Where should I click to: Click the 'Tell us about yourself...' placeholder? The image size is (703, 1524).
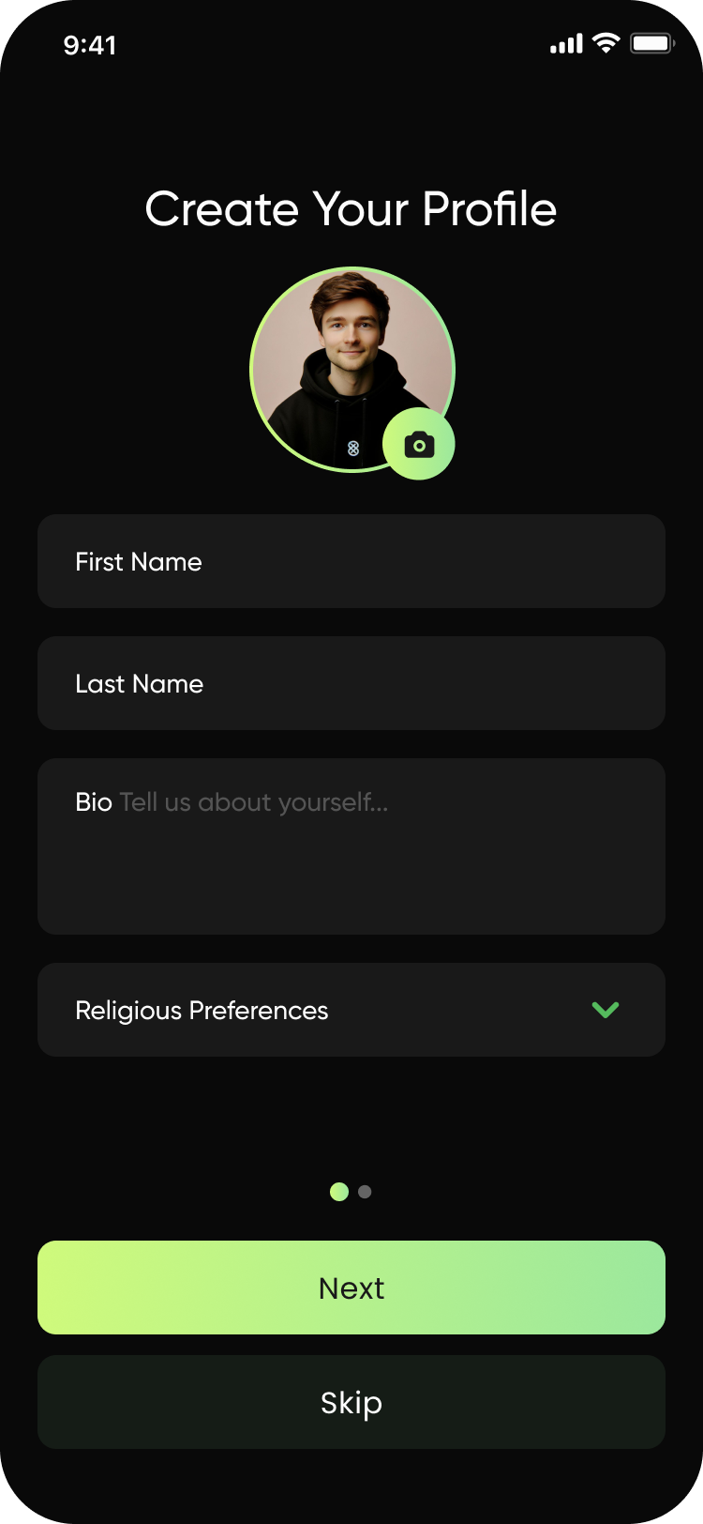coord(254,802)
